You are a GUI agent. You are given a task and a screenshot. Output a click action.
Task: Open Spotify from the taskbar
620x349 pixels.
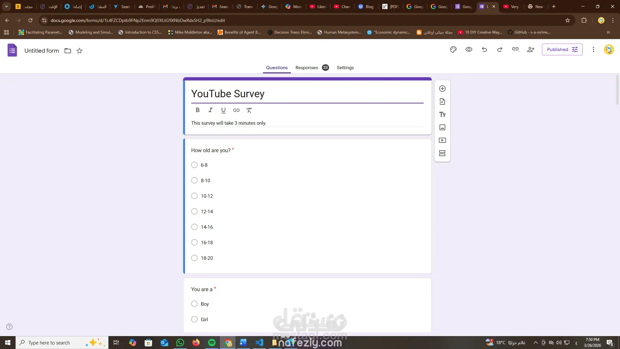pos(212,343)
